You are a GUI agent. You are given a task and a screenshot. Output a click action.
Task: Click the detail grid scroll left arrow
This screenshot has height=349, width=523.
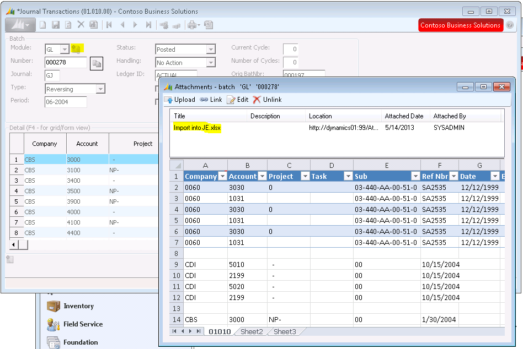click(14, 245)
